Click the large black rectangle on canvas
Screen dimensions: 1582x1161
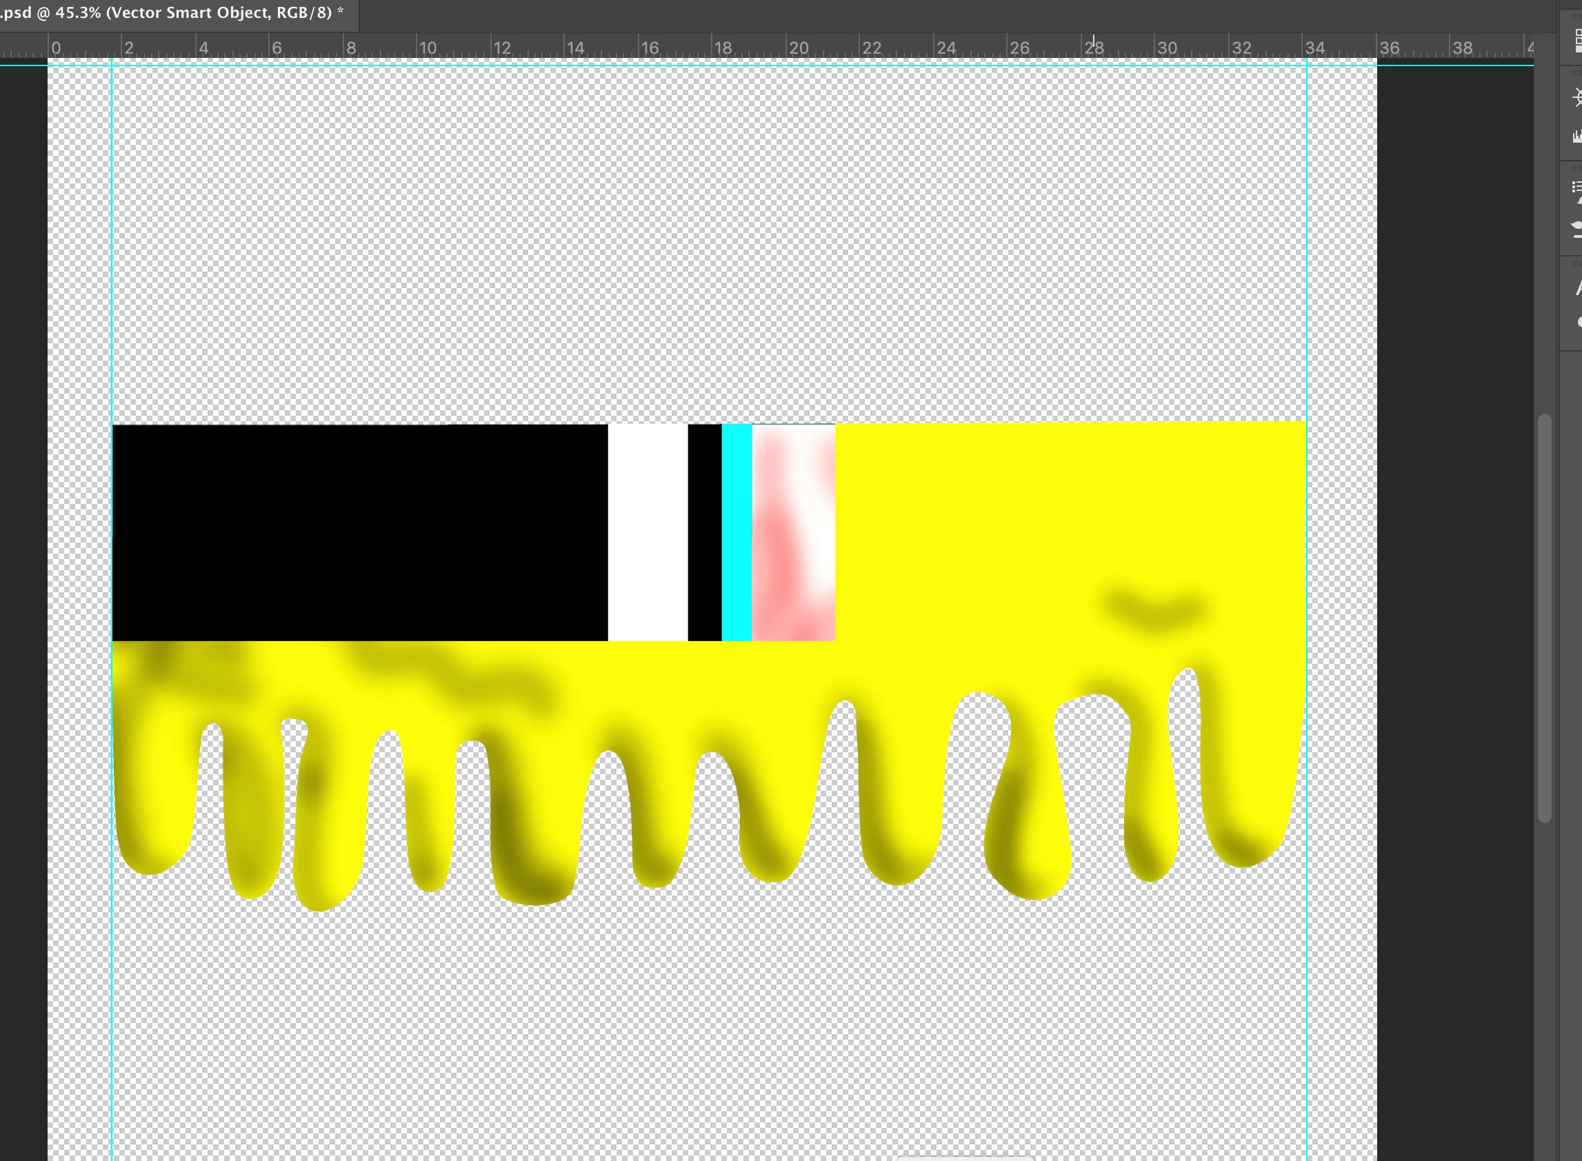pos(359,532)
